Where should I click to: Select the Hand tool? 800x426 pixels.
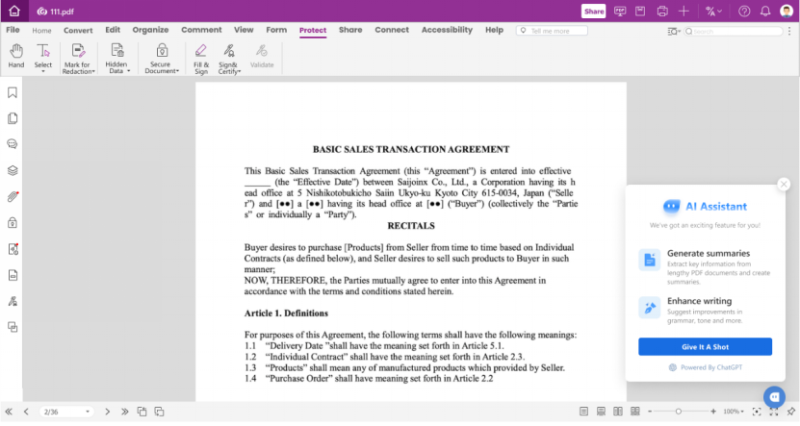coord(15,56)
